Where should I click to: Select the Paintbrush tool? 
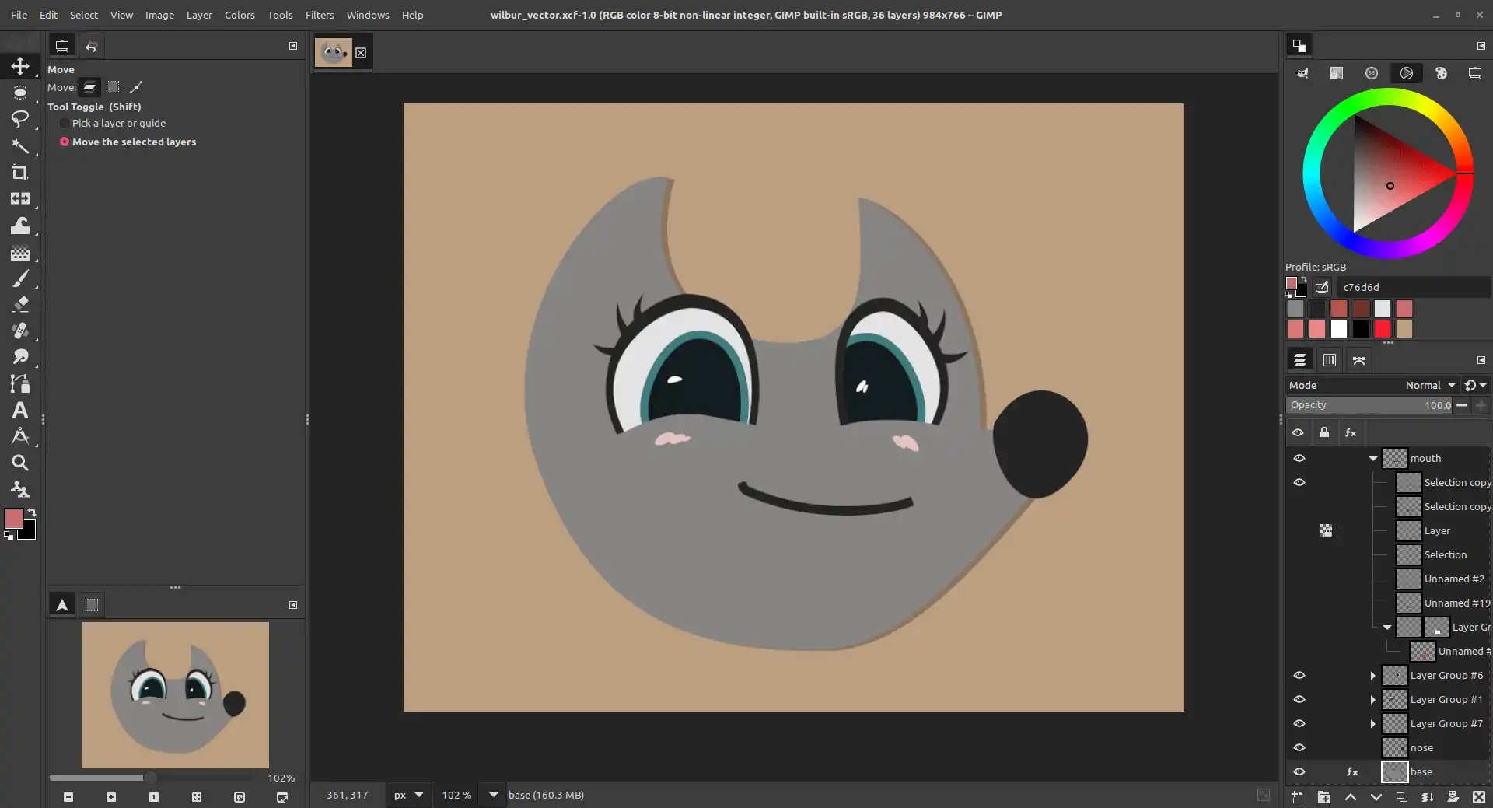click(x=21, y=278)
